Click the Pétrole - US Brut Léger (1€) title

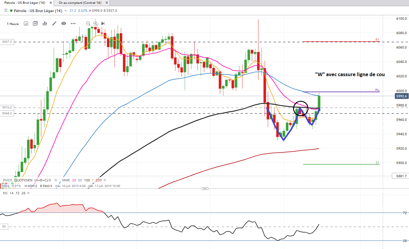[38, 11]
